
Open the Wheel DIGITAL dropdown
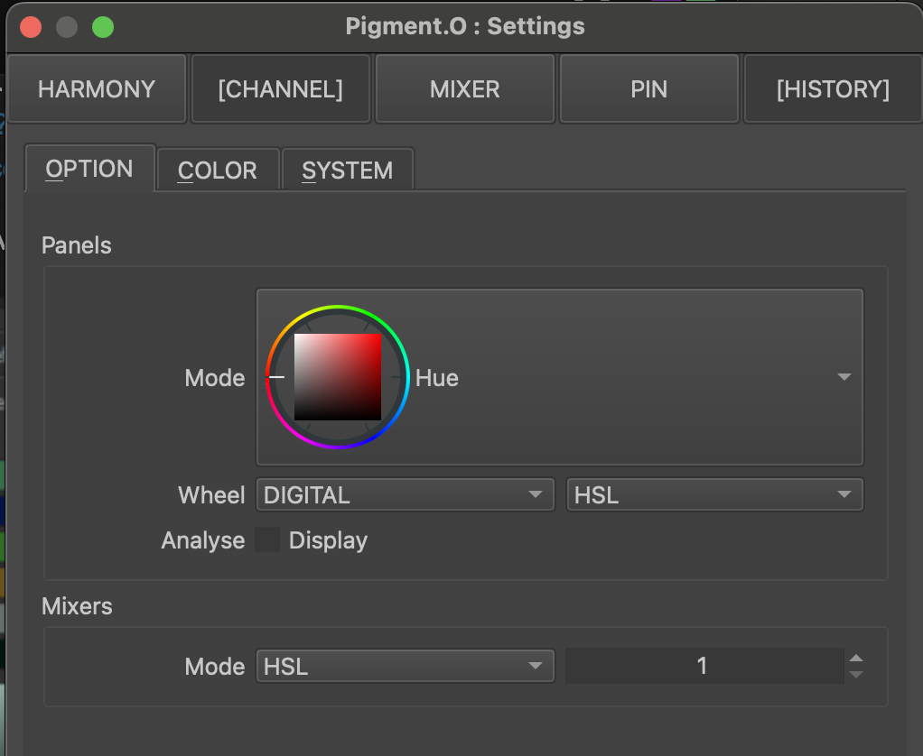[x=405, y=494]
